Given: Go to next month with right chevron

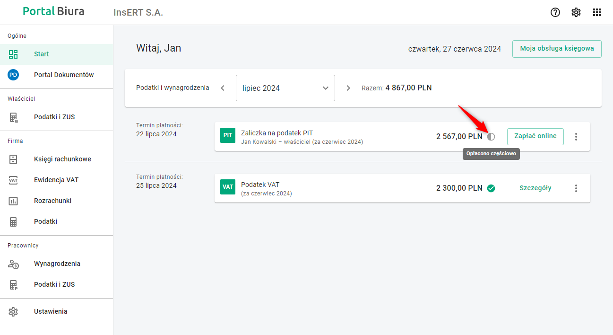Looking at the screenshot, I should (x=348, y=88).
